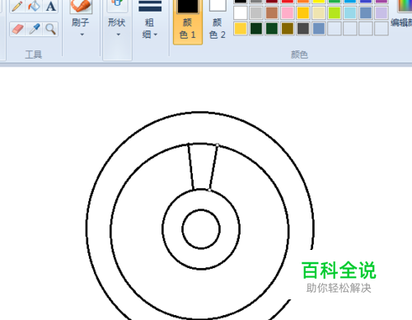Screen dimensions: 412x320
Task: Select the Eraser tool
Action: coord(17,29)
